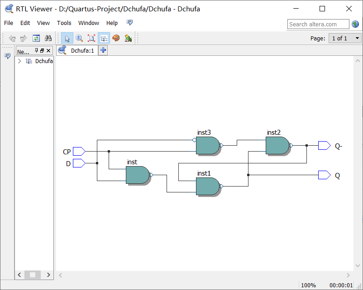This screenshot has width=363, height=290.
Task: Click the Refresh netlist icon
Action: point(36,38)
